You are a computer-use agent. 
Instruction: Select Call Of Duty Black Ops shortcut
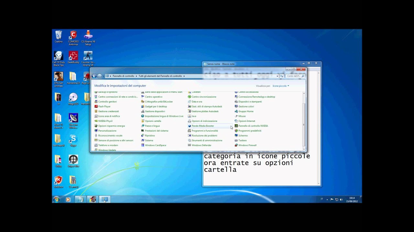[x=59, y=59]
